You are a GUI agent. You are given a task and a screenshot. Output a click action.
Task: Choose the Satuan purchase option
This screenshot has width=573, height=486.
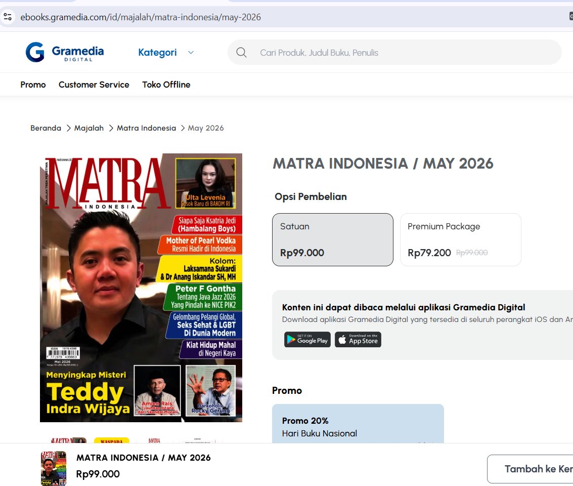pyautogui.click(x=333, y=239)
